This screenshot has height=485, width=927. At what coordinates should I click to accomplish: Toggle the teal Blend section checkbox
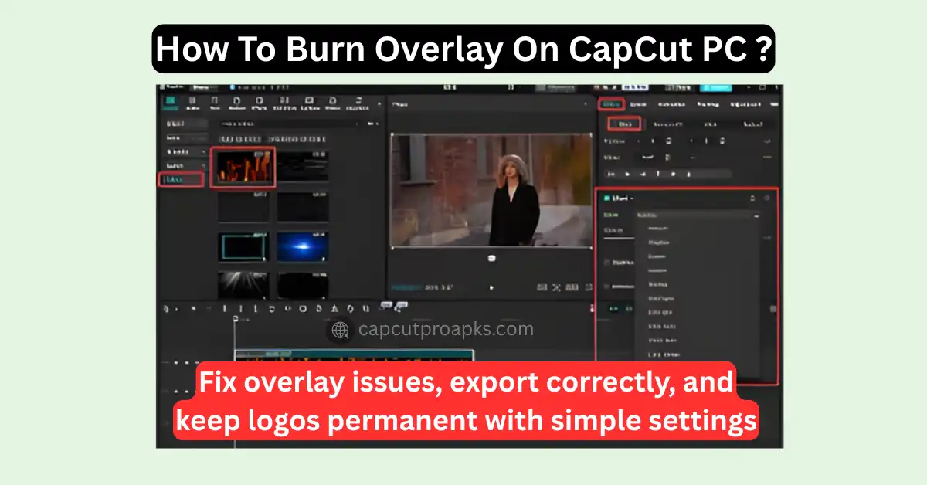click(x=606, y=198)
